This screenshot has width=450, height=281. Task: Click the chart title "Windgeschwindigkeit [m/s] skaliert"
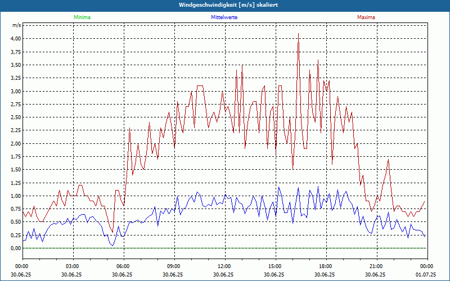pos(228,5)
